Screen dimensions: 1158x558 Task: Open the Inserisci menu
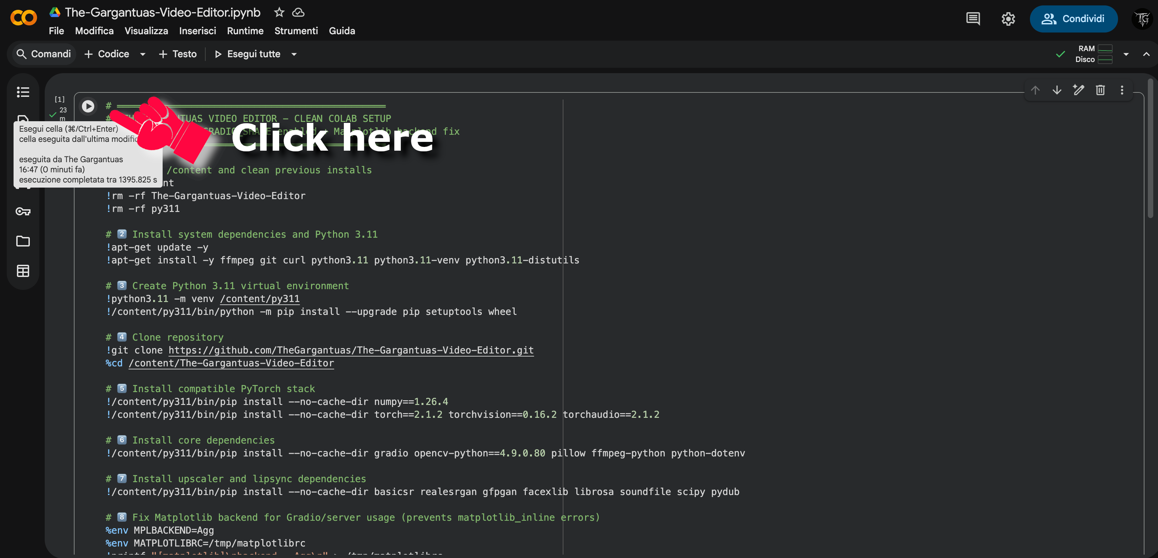(x=197, y=31)
